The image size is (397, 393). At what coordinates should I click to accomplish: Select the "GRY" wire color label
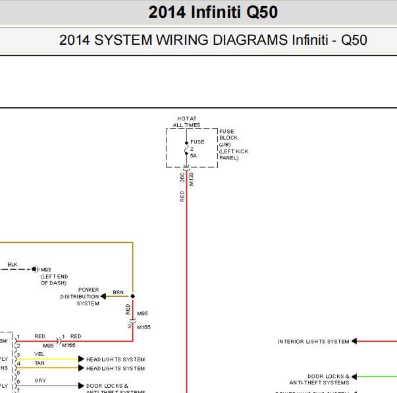(x=40, y=380)
